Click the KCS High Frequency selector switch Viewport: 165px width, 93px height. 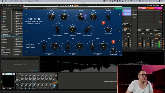(x=88, y=29)
